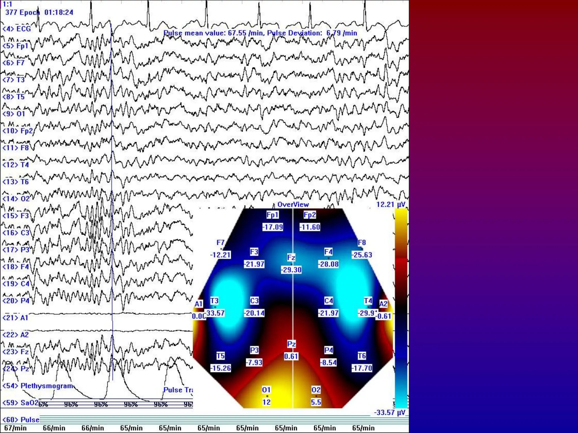Image resolution: width=578 pixels, height=433 pixels.
Task: Select the <15> F3 channel label
Action: [16, 216]
